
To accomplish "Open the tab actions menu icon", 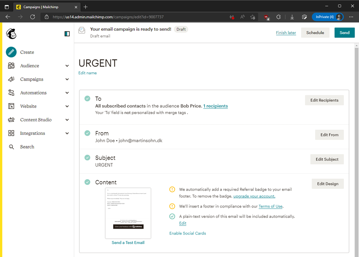I will tap(7, 7).
